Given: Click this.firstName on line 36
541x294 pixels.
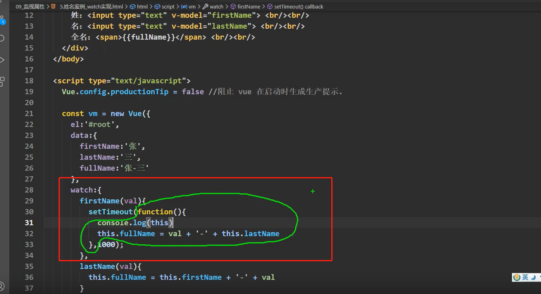Looking at the screenshot, I should click(x=191, y=277).
